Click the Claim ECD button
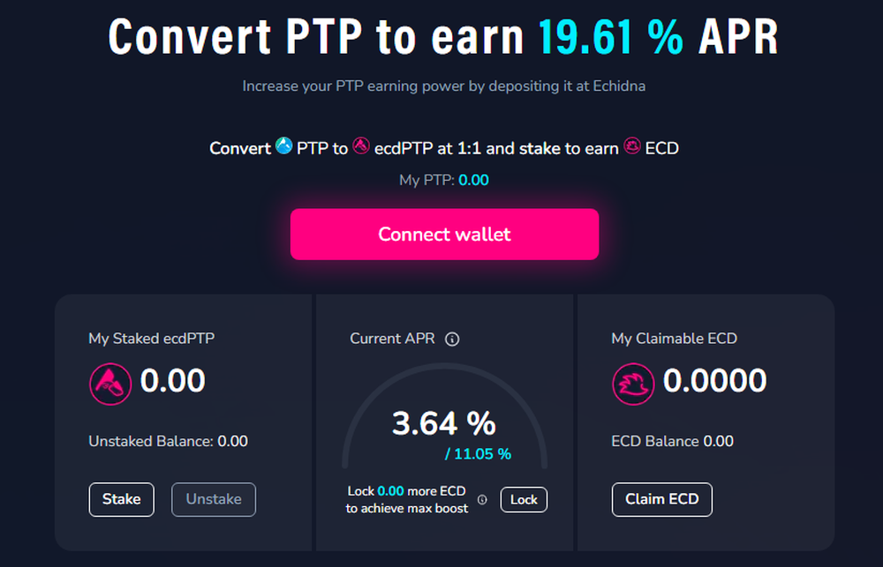Screen dimensions: 883x567 point(662,499)
